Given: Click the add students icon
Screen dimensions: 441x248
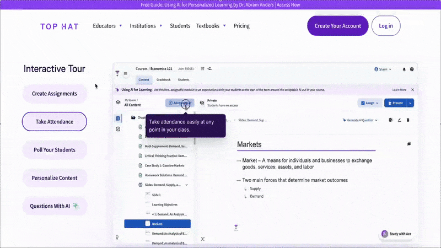Looking at the screenshot, I should [x=209, y=68].
